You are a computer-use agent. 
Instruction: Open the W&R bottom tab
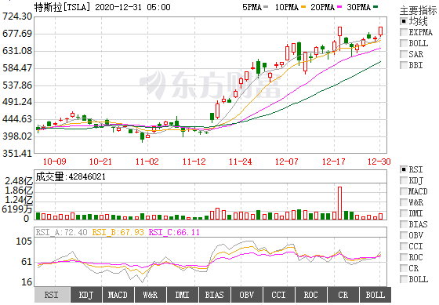click(x=151, y=295)
